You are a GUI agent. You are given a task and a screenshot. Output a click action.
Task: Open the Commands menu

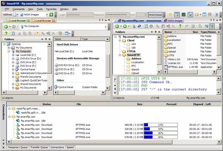click(x=19, y=9)
